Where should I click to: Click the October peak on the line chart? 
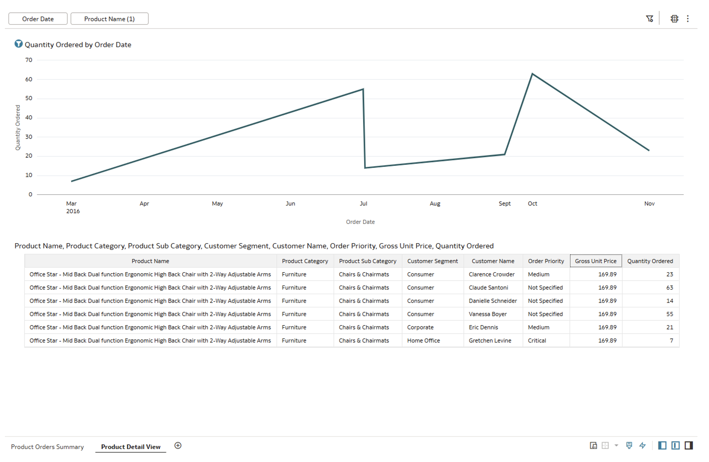pyautogui.click(x=532, y=73)
